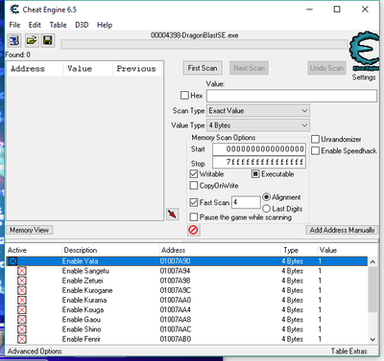Toggle the active box for Enable Kurogane
The width and height of the screenshot is (384, 361).
tap(22, 290)
